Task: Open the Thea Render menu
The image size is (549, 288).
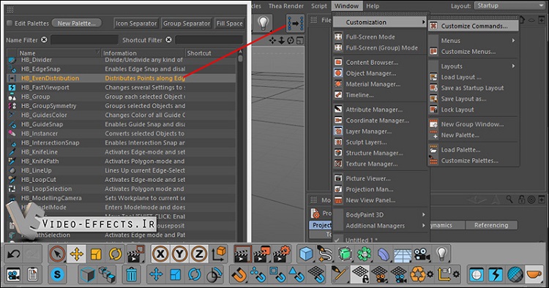Action: [286, 6]
